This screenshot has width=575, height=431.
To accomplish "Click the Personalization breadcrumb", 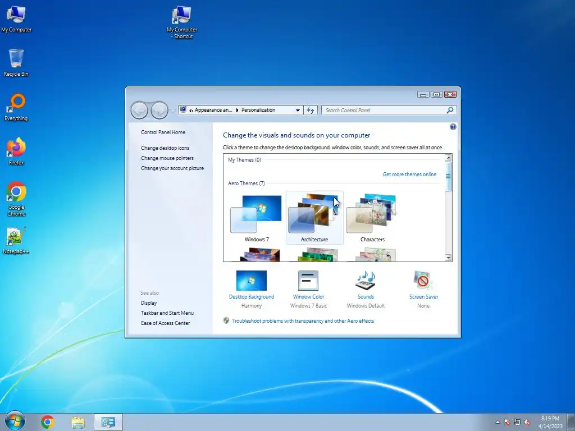I will click(258, 110).
